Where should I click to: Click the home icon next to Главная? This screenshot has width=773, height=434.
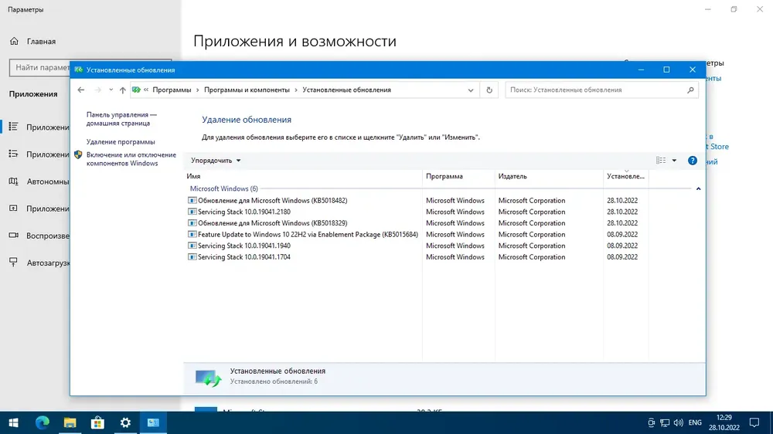pos(14,42)
